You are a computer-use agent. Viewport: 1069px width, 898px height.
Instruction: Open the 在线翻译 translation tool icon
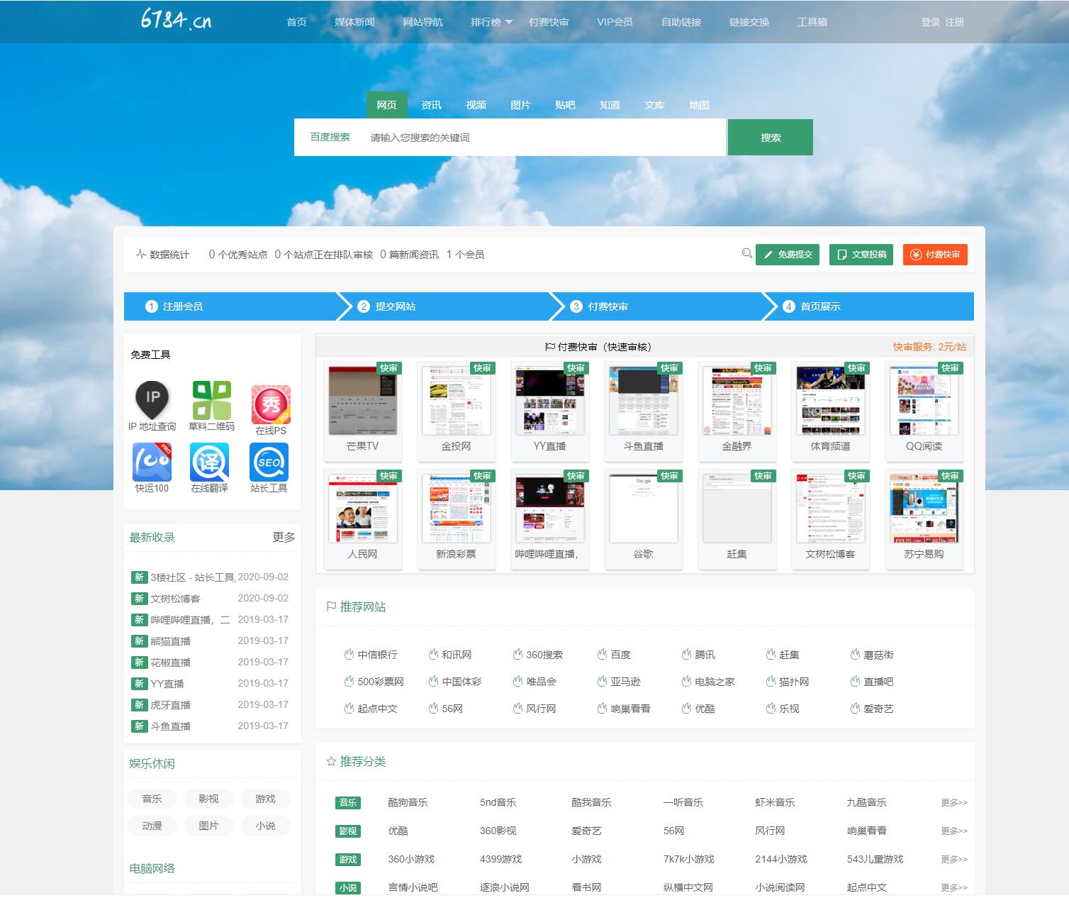pos(209,462)
